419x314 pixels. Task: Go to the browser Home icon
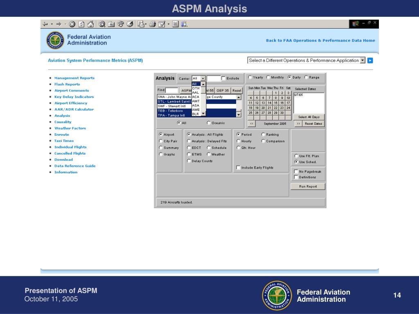click(90, 24)
